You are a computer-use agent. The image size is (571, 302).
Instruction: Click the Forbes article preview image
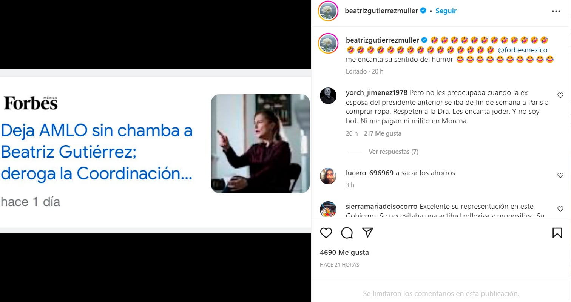point(260,143)
